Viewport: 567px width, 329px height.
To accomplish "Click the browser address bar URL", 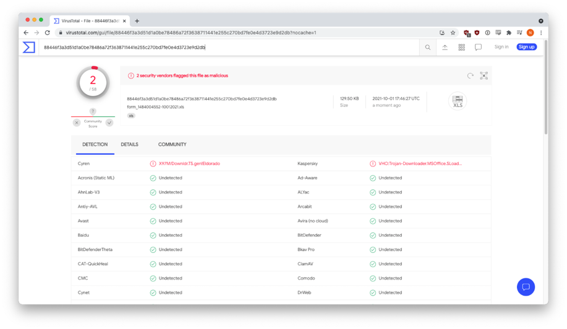I will point(191,33).
